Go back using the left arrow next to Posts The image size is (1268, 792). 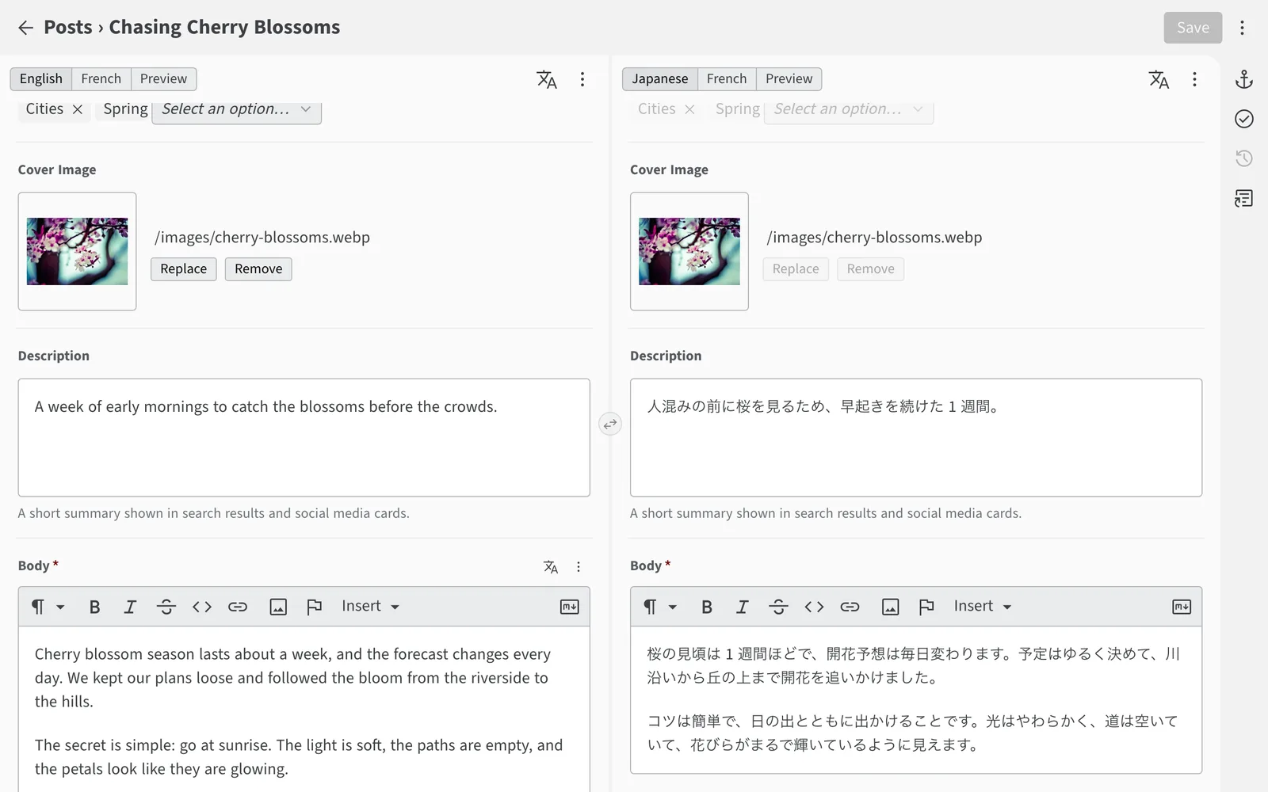(25, 28)
